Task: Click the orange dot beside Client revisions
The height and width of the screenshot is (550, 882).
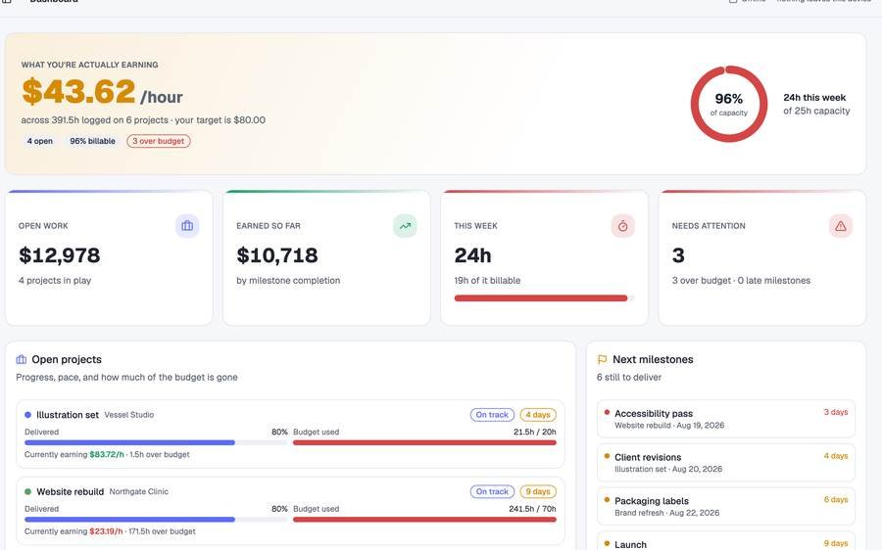Action: [x=607, y=456]
